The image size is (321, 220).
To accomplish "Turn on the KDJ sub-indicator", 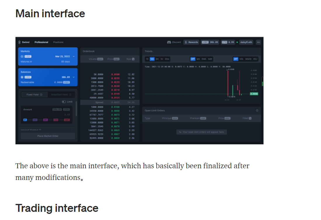I will (255, 59).
